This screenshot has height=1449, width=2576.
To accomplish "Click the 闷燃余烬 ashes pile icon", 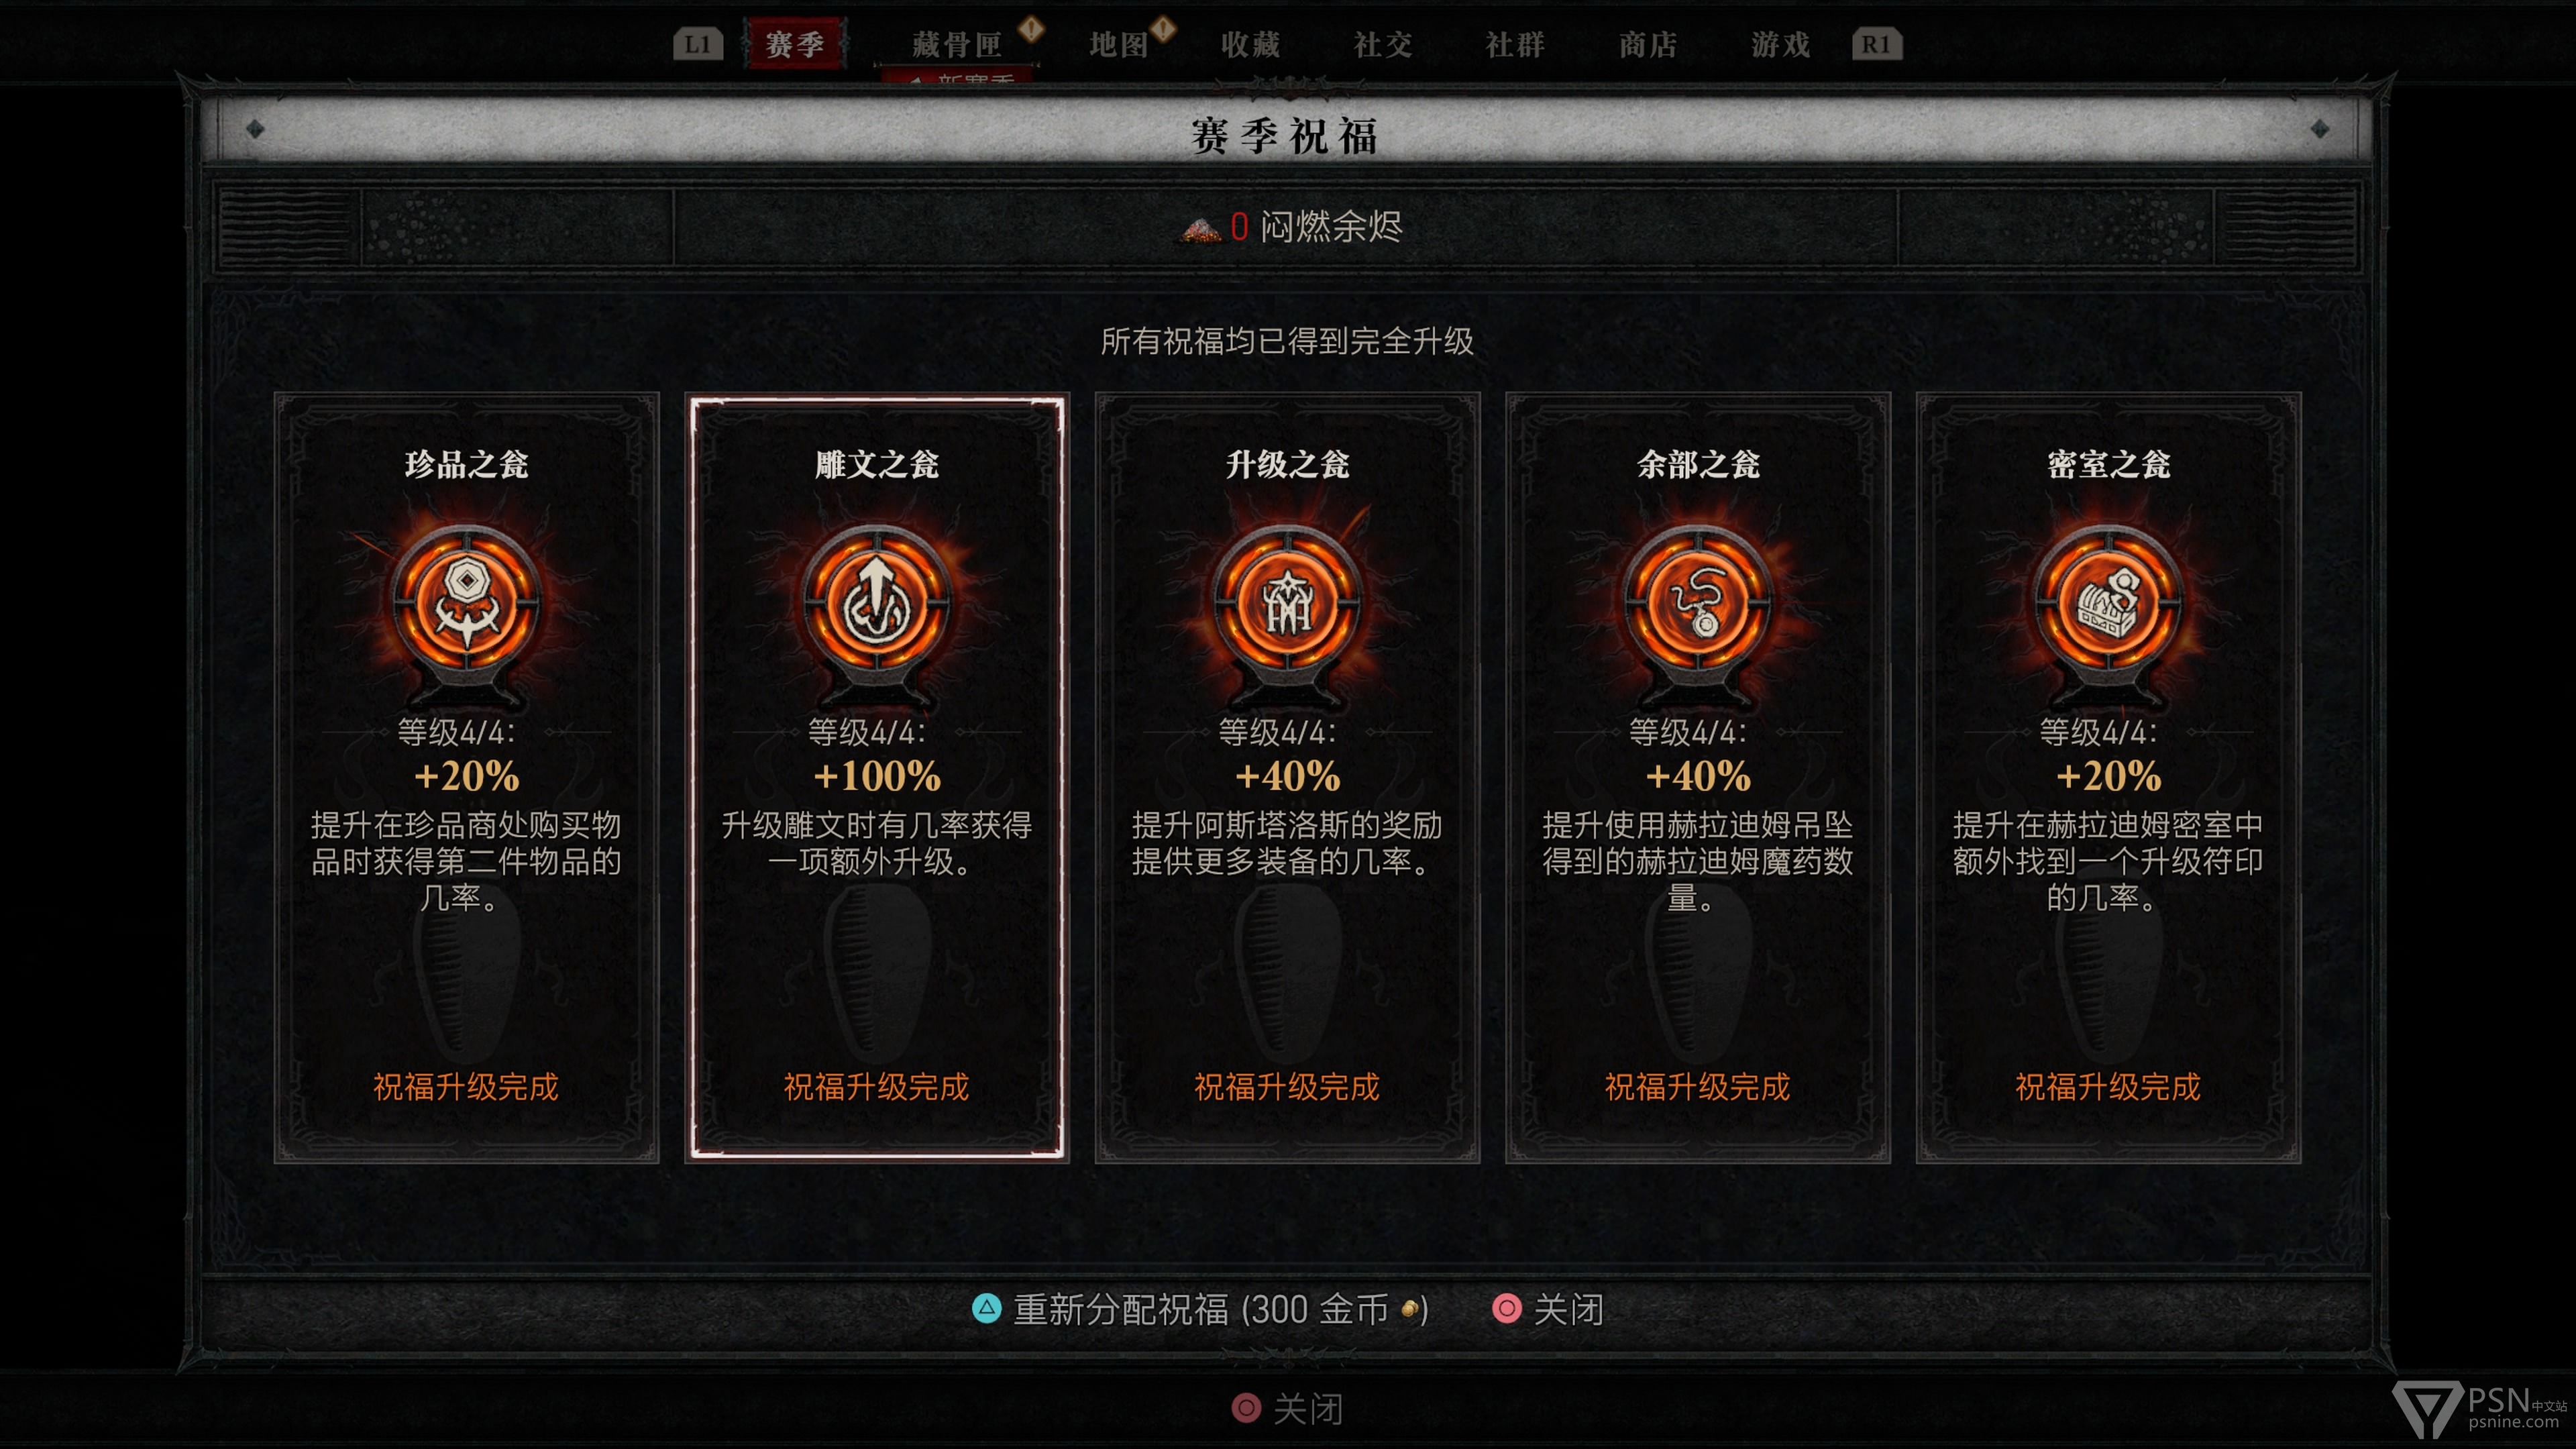I will [x=1201, y=229].
